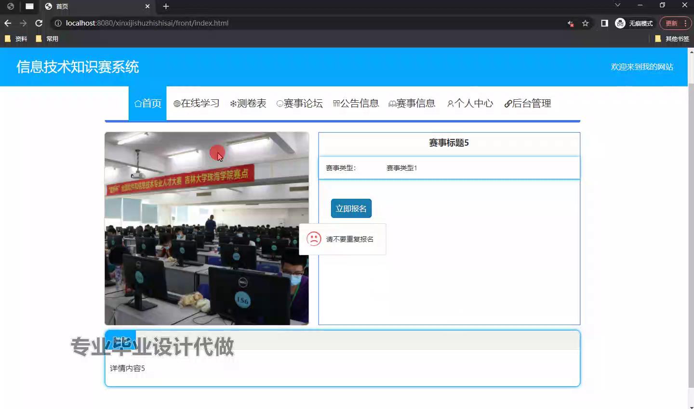Open the 赛事论坛 navigation item
The image size is (694, 409).
coord(299,103)
